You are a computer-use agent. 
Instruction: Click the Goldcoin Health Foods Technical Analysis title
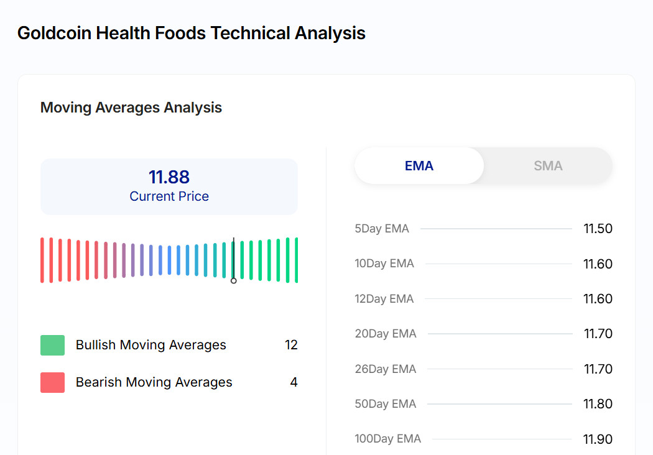coord(192,33)
